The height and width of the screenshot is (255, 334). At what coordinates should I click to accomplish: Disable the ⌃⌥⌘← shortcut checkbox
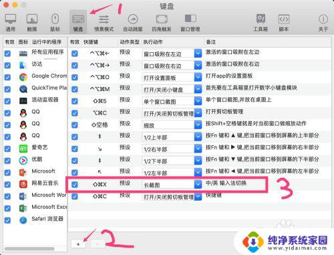click(x=75, y=54)
